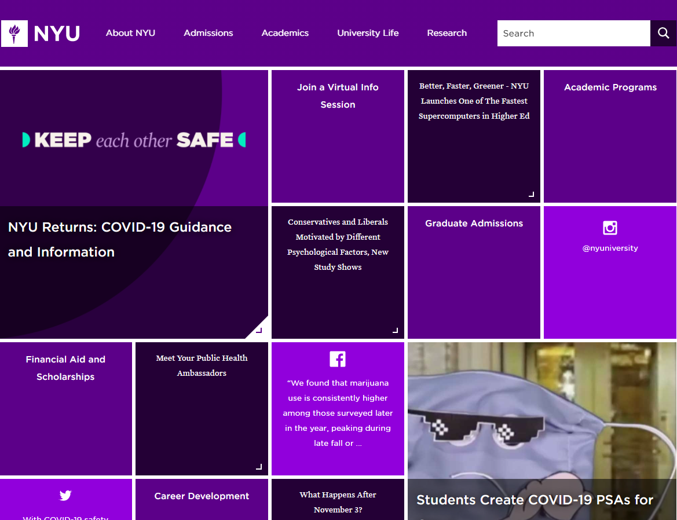The width and height of the screenshot is (677, 520).
Task: Open Conservatives and Liberals study article
Action: click(x=338, y=244)
